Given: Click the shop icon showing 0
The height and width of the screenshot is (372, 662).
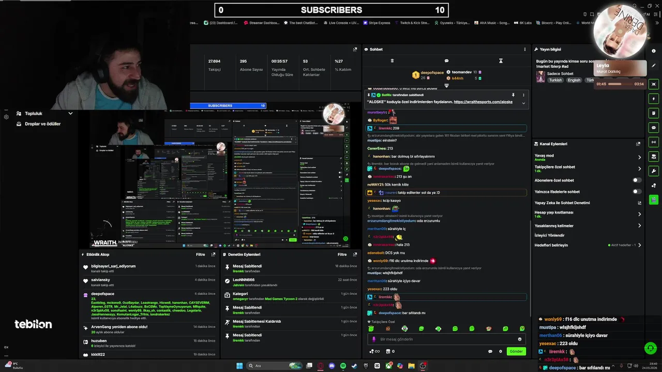Looking at the screenshot, I should [x=390, y=351].
